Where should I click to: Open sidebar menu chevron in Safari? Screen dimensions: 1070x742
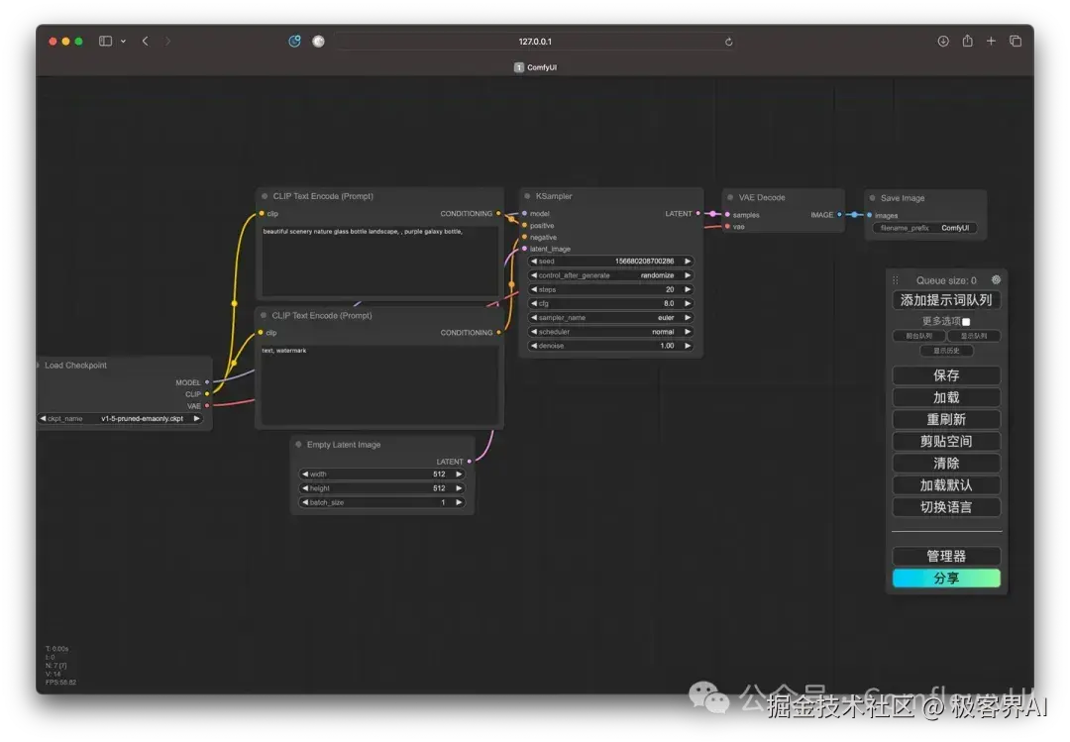tap(123, 41)
